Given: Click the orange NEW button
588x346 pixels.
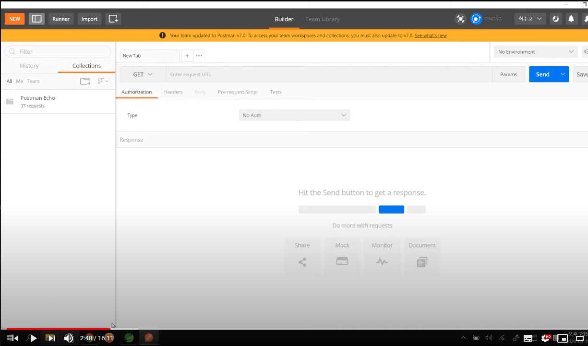Looking at the screenshot, I should pos(14,19).
